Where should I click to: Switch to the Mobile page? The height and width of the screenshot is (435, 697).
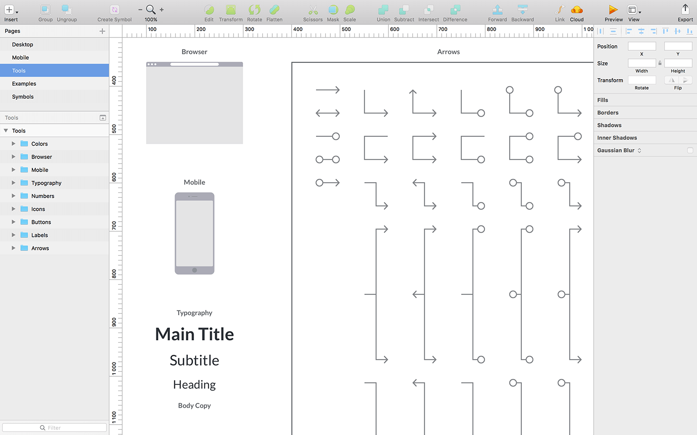tap(20, 57)
